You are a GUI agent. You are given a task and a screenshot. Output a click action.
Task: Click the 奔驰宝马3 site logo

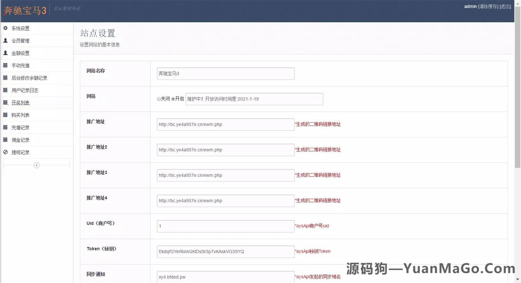click(x=25, y=10)
